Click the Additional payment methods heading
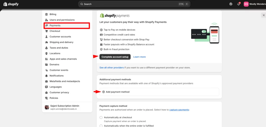Viewport: 266px width, 127px height. 115,79
